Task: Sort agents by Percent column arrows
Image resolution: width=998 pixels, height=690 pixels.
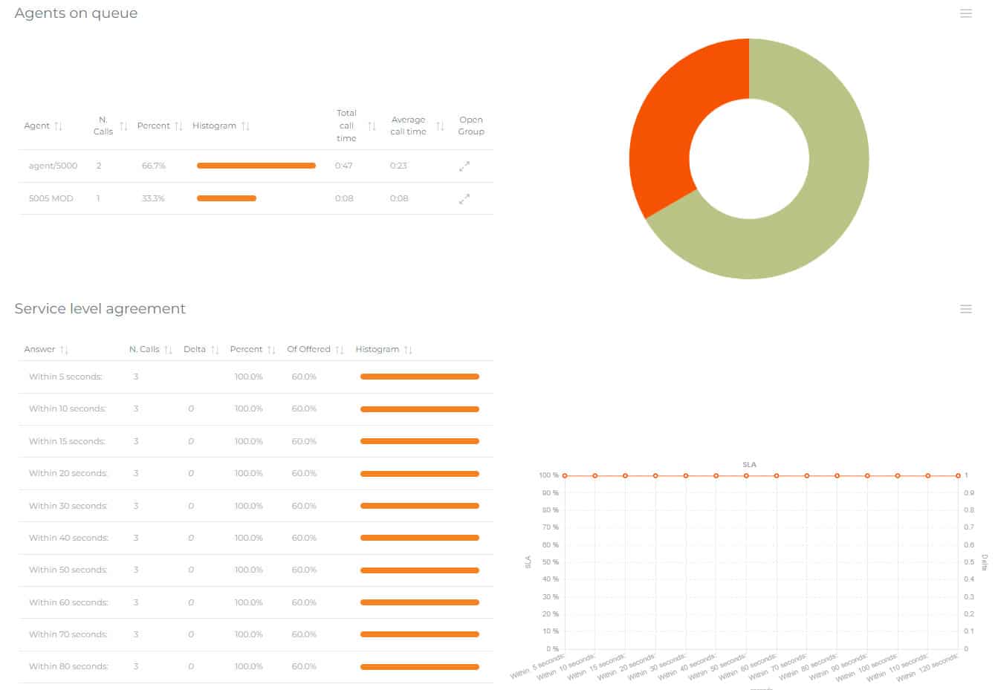Action: pos(178,126)
